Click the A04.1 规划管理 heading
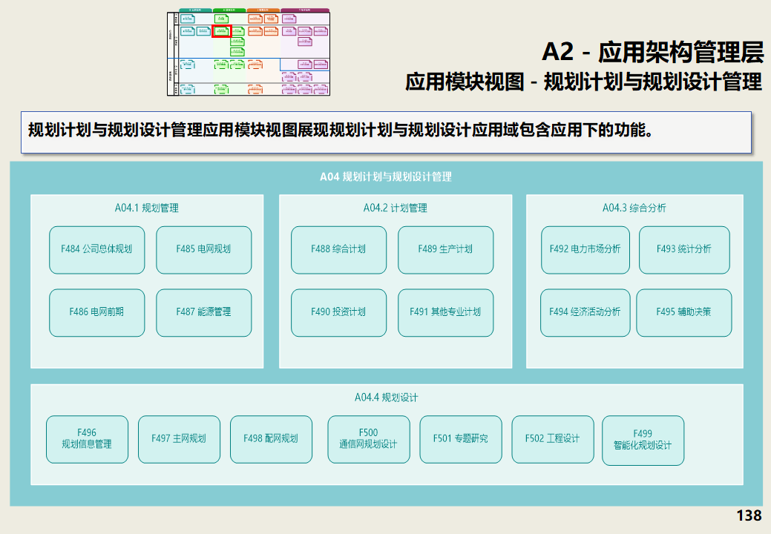The height and width of the screenshot is (534, 771). [x=146, y=208]
